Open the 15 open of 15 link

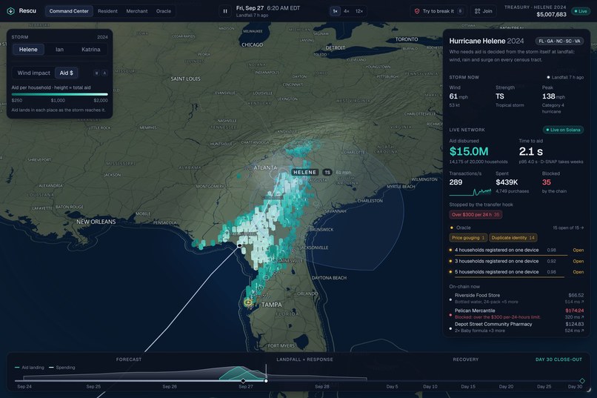(568, 228)
